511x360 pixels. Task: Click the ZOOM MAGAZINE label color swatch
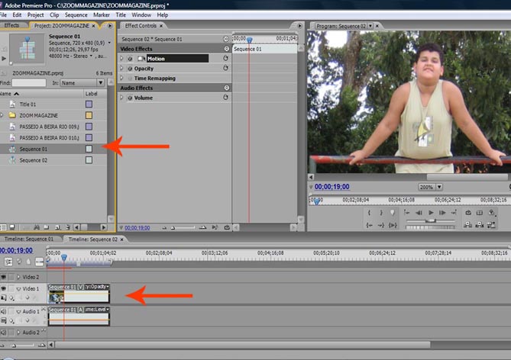(x=89, y=115)
